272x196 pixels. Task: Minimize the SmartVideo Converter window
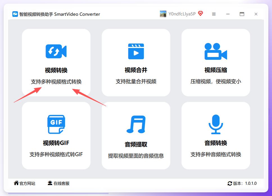pos(228,14)
